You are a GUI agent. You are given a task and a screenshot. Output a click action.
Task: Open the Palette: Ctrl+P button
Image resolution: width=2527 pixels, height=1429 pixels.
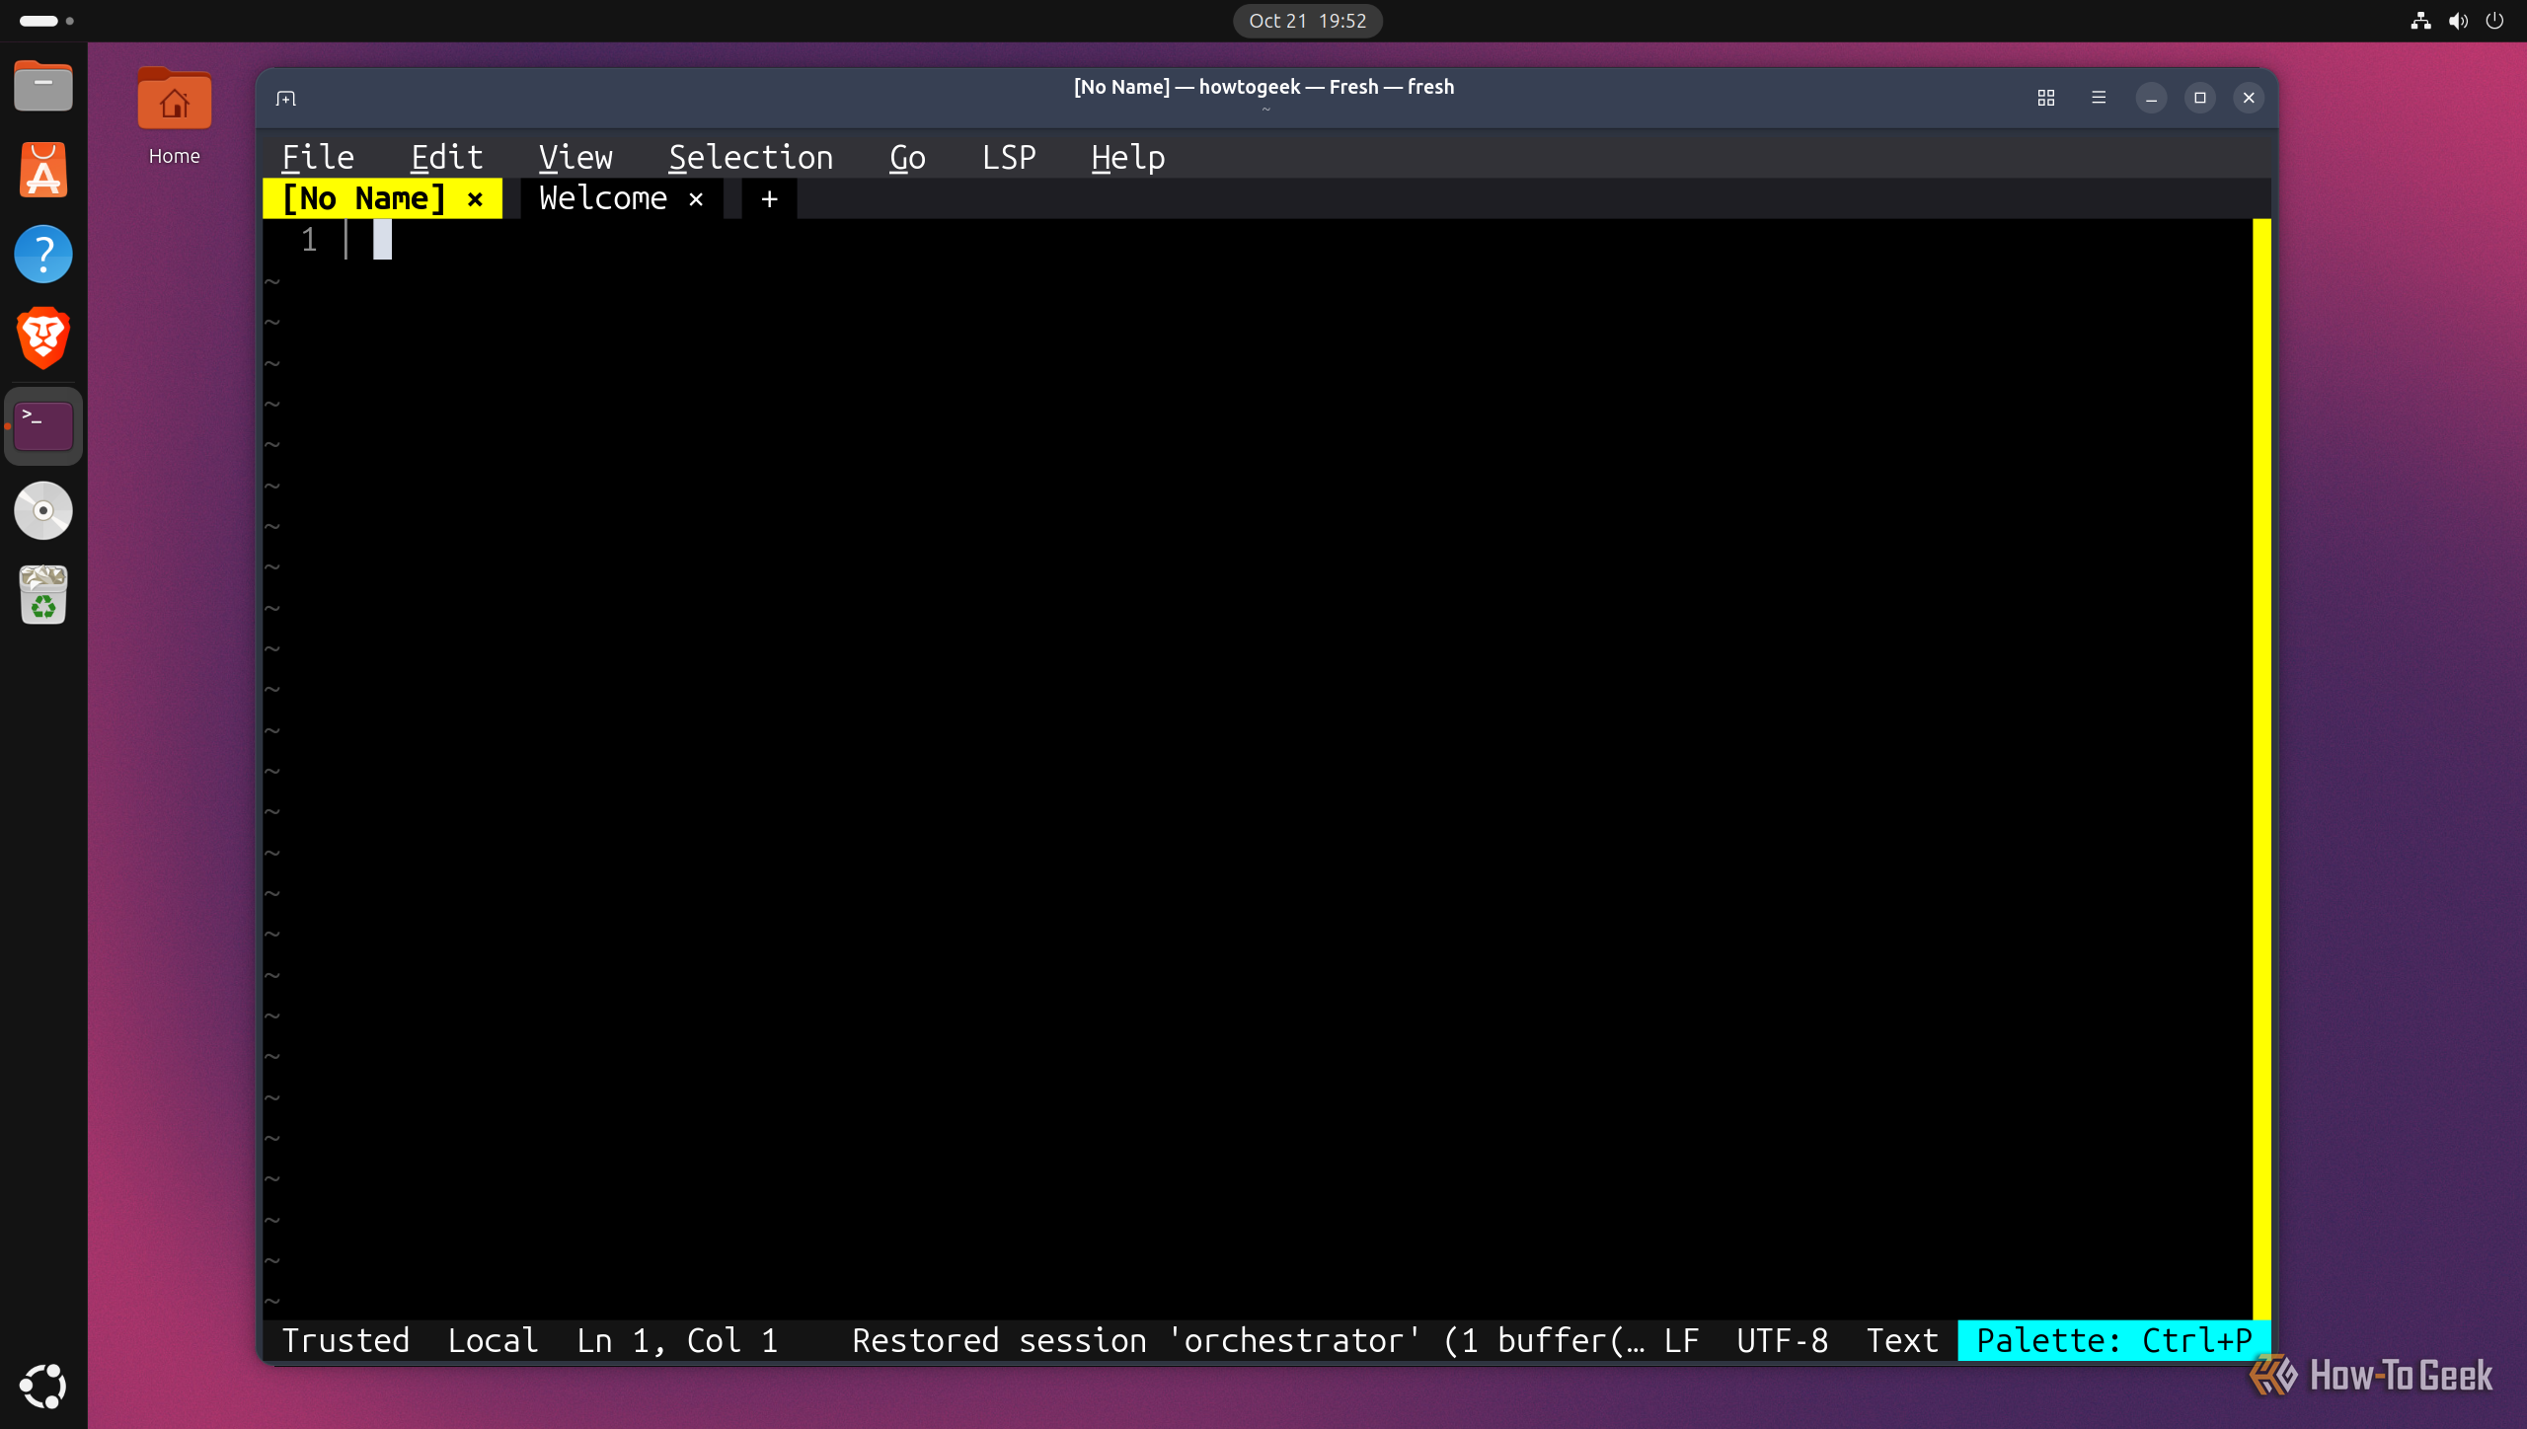2113,1340
